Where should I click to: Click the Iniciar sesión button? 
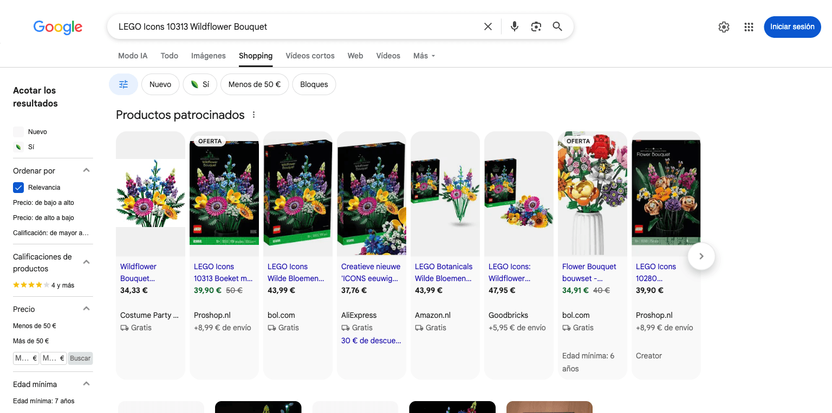[792, 26]
